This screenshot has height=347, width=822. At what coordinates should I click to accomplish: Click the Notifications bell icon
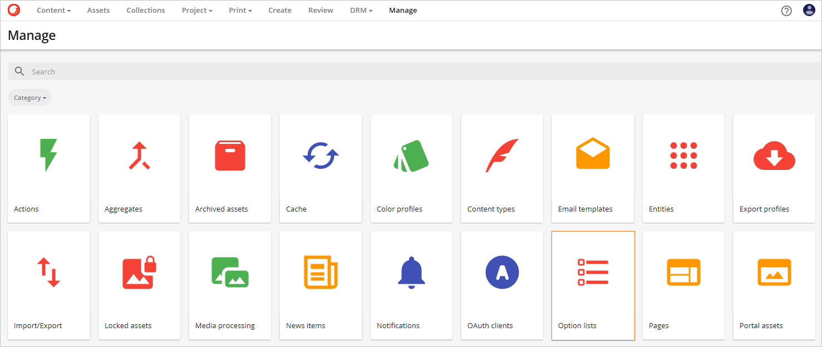click(411, 272)
